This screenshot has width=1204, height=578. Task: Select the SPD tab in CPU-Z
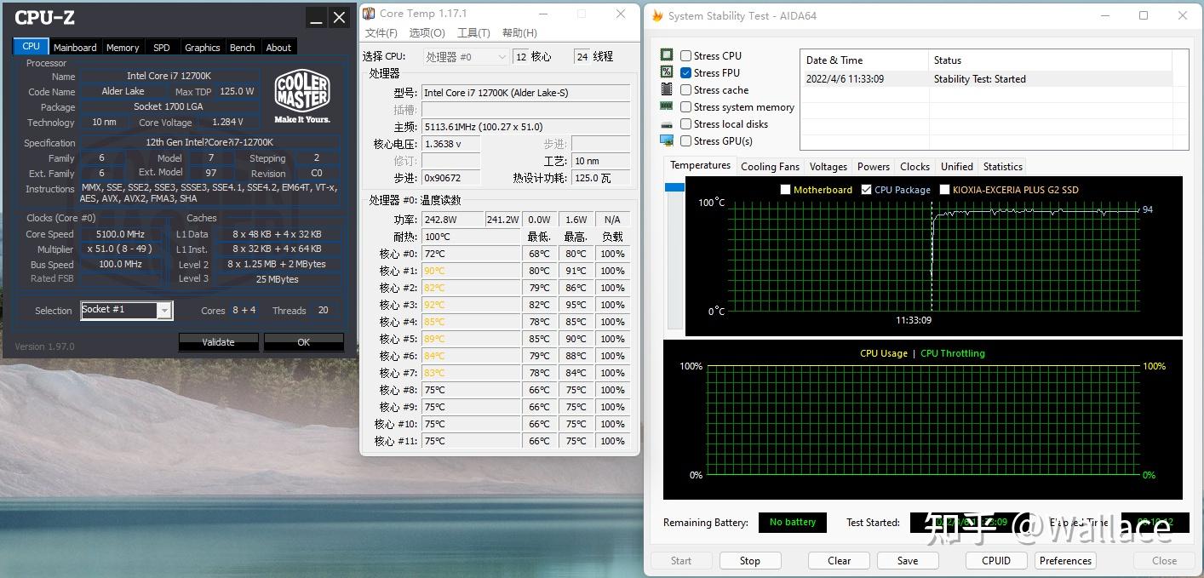tap(162, 48)
